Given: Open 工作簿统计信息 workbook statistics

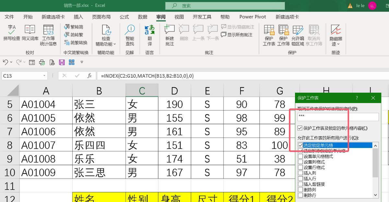Looking at the screenshot, I should point(48,35).
